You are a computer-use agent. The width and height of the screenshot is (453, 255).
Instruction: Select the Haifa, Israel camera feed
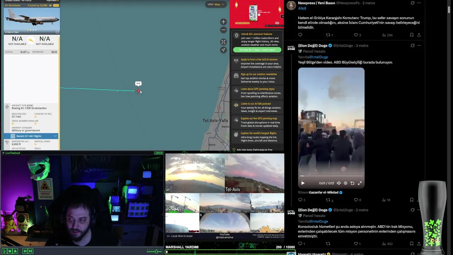pos(267,203)
